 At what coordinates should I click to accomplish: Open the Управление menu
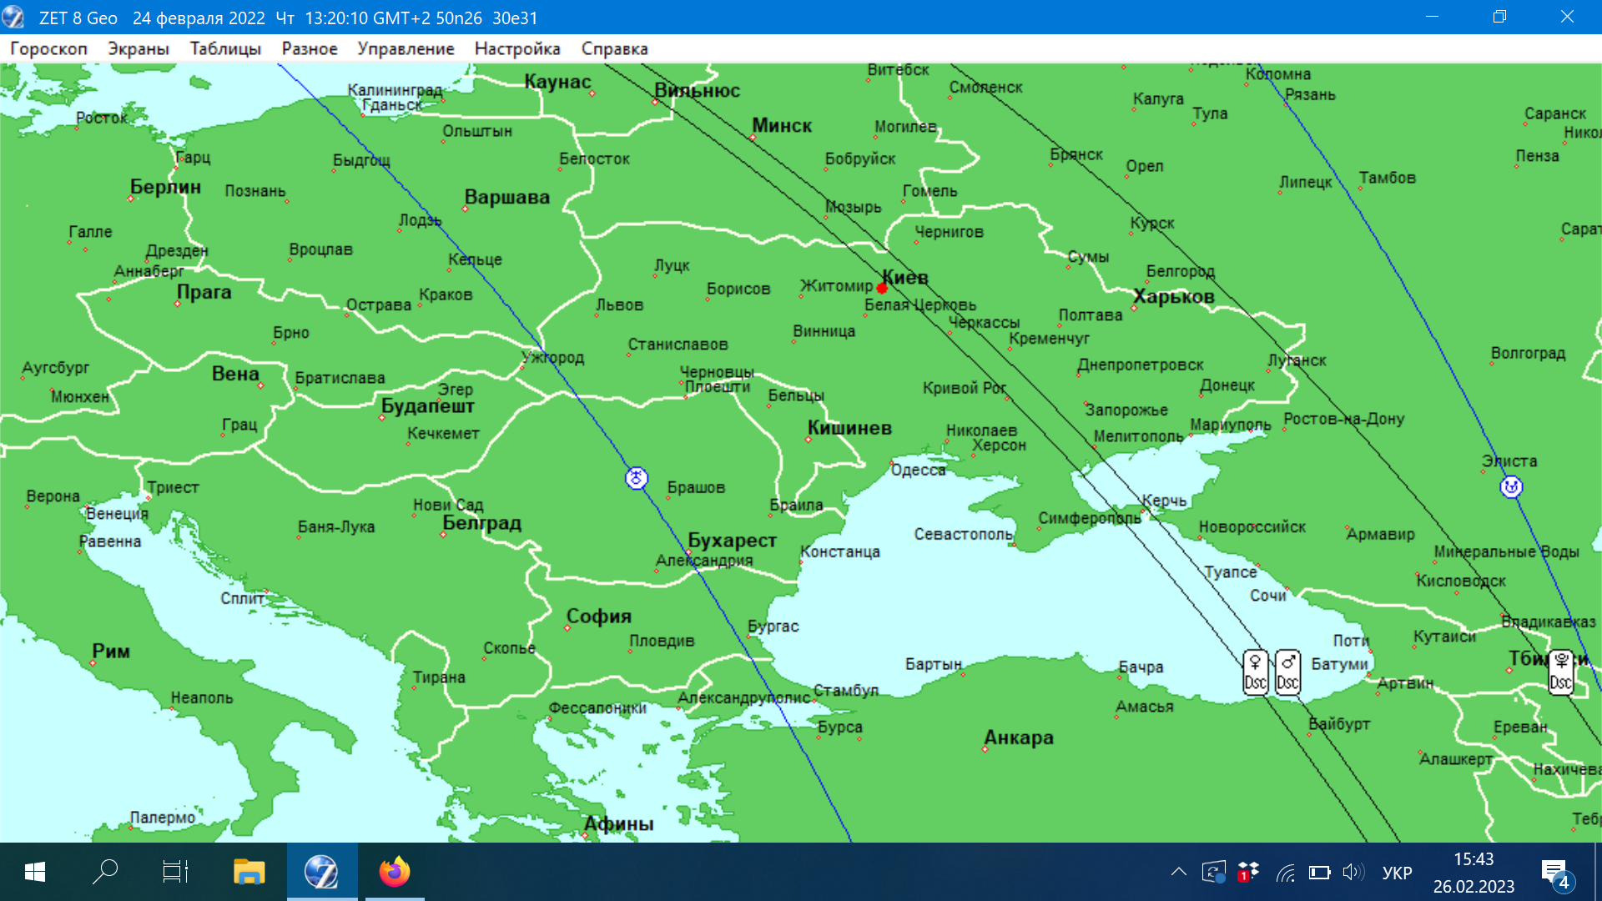tap(406, 48)
